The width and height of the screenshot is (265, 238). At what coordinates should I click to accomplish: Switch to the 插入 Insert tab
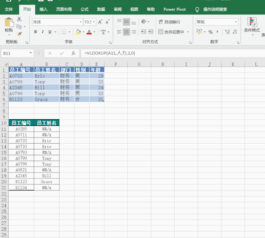(44, 10)
